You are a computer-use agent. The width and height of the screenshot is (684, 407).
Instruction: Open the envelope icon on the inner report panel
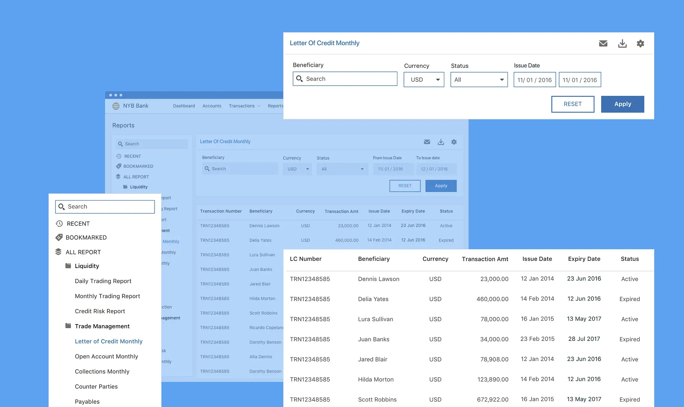(427, 142)
